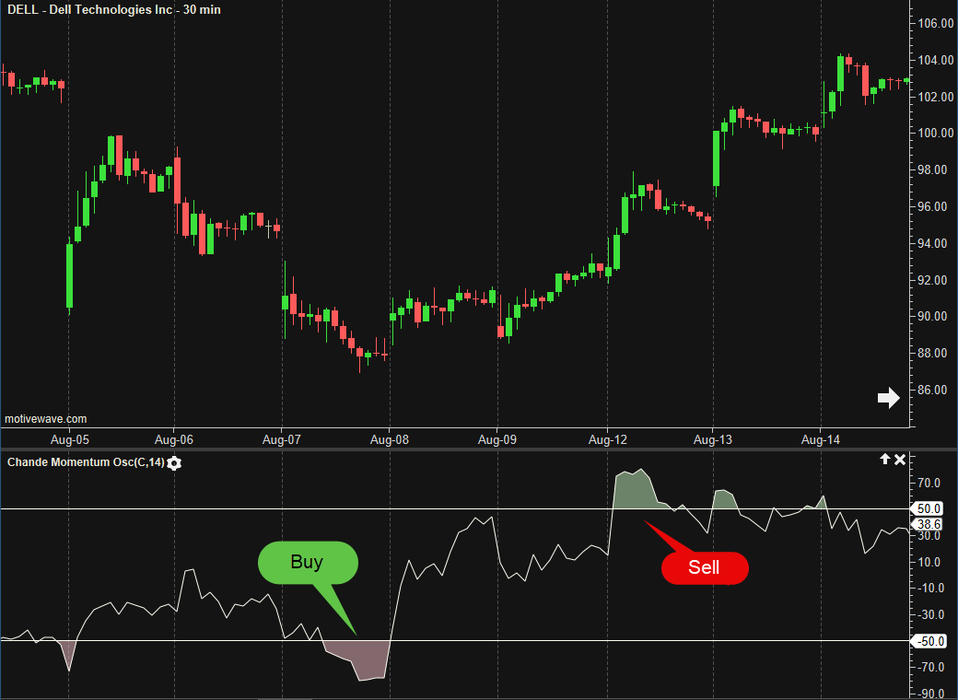Click the Aug-05 date on the time axis
Image resolution: width=958 pixels, height=700 pixels.
[70, 440]
